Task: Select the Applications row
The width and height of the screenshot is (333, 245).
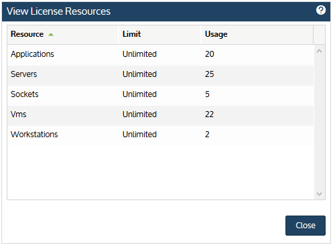Action: tap(160, 56)
